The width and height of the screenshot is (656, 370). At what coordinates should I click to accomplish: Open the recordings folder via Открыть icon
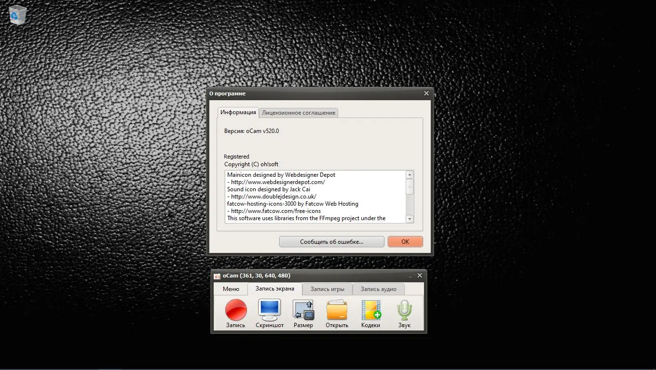click(x=337, y=314)
